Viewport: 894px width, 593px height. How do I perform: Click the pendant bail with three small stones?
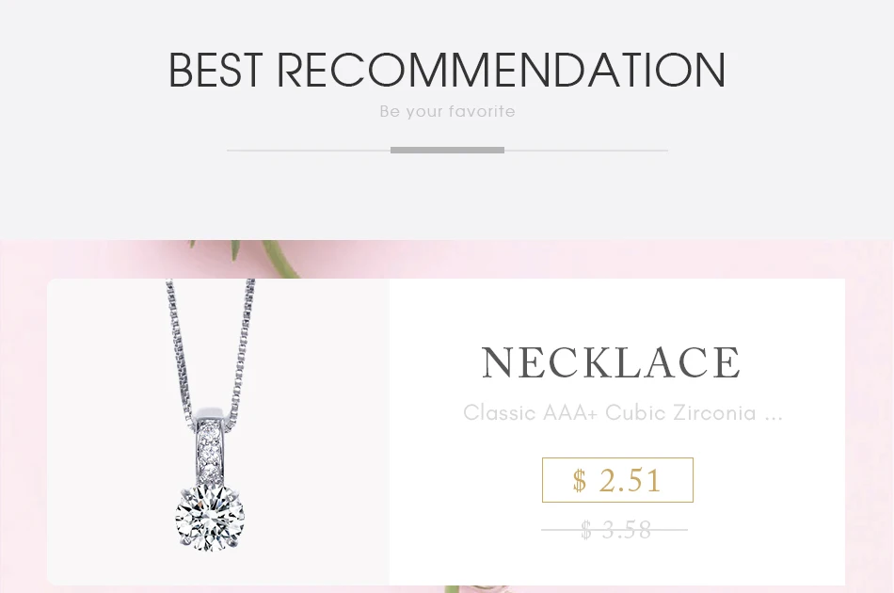coord(209,448)
